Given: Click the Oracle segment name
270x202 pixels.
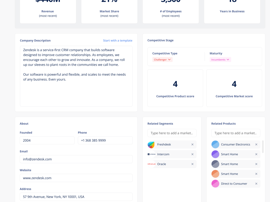Looking at the screenshot, I should pyautogui.click(x=161, y=164).
